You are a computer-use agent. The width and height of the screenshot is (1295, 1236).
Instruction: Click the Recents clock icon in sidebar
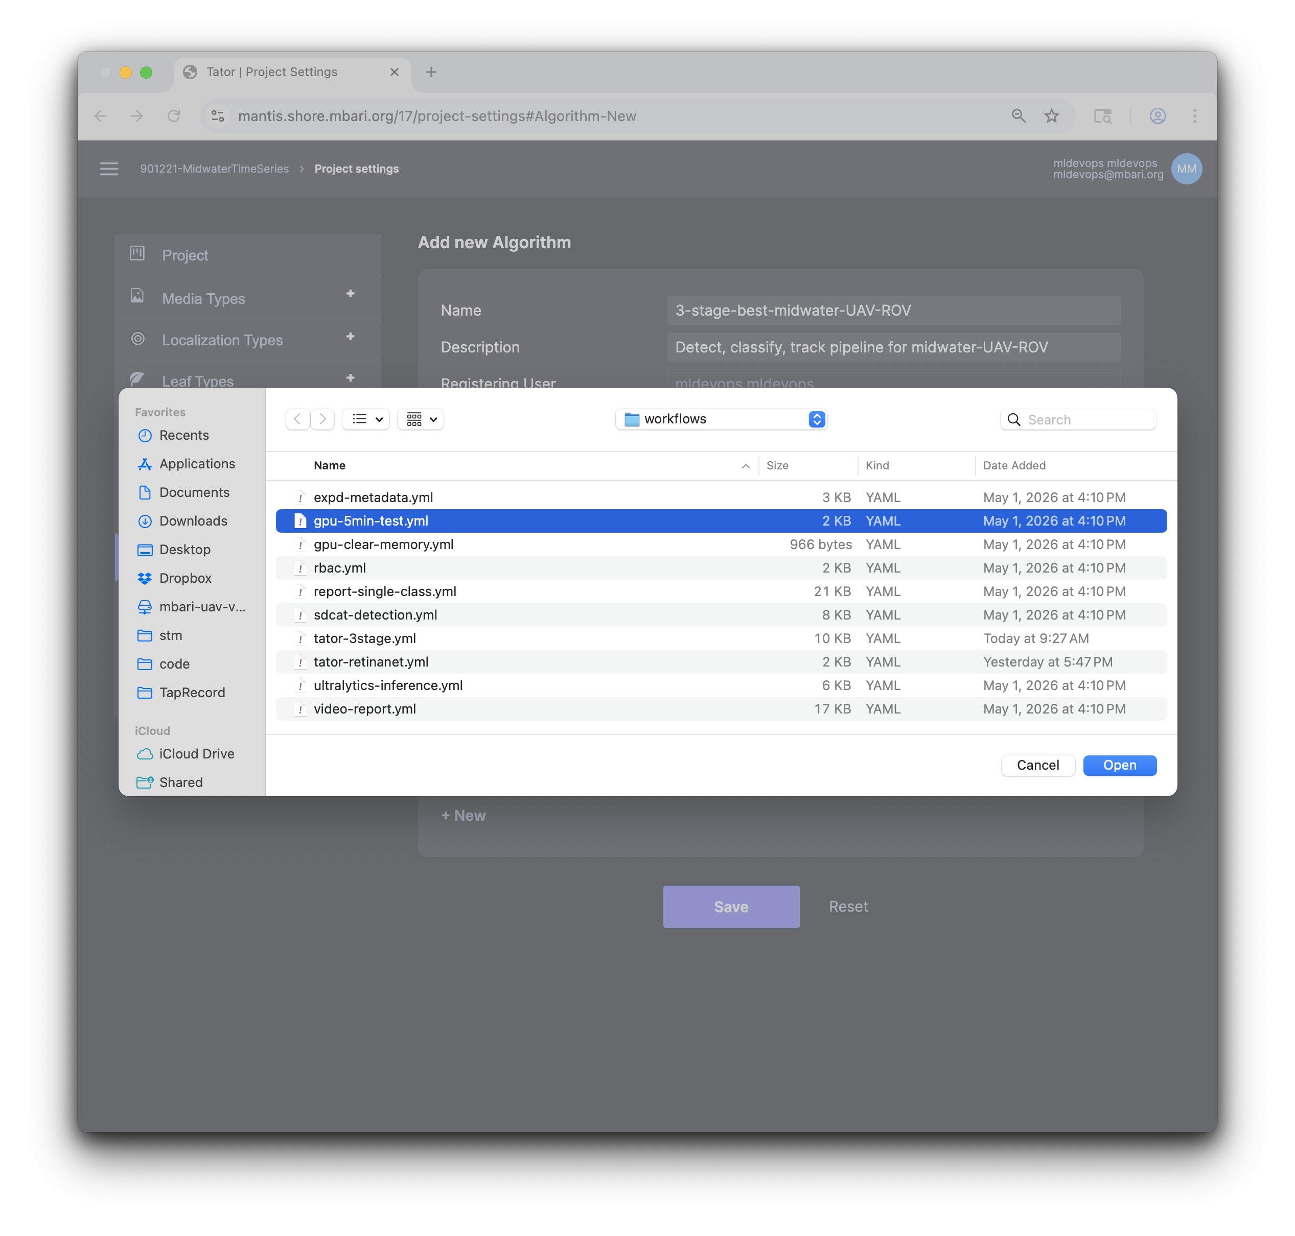[x=145, y=436]
